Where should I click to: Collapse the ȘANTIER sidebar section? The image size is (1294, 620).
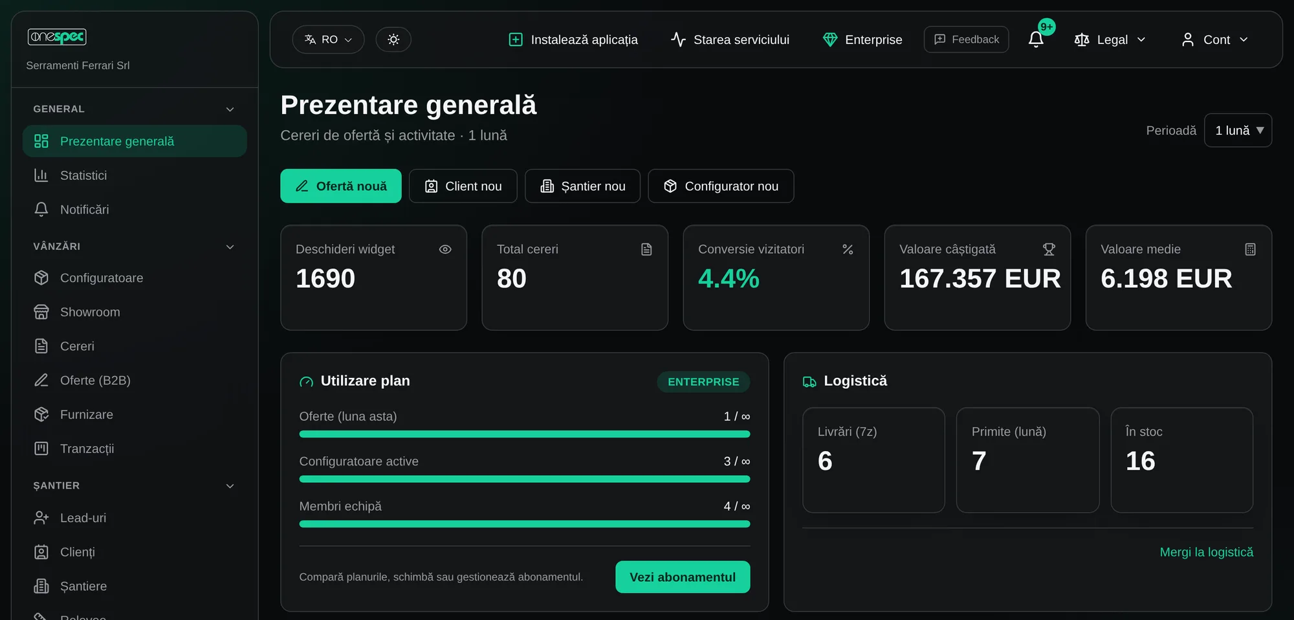click(x=135, y=485)
